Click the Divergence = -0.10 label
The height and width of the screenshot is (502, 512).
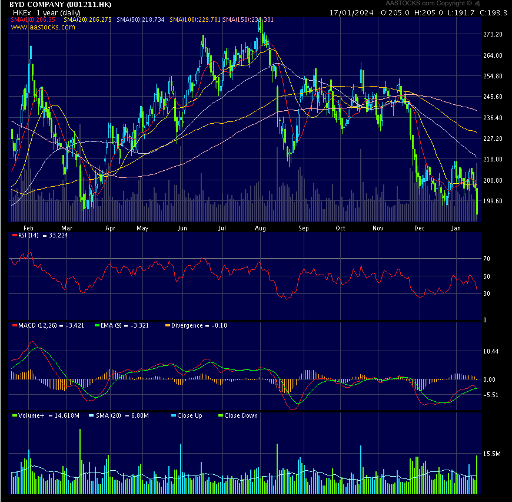(199, 325)
